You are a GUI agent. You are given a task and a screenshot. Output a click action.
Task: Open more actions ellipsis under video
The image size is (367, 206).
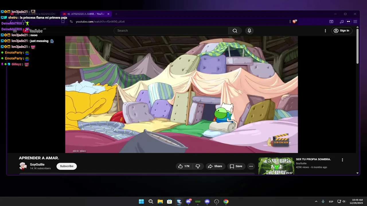251,166
